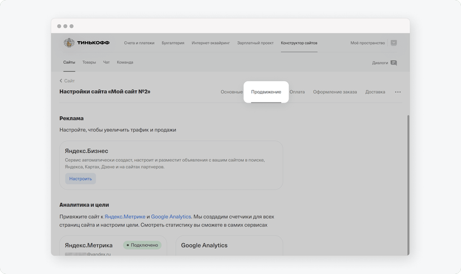Open the three-dots more settings menu
461x274 pixels.
398,92
